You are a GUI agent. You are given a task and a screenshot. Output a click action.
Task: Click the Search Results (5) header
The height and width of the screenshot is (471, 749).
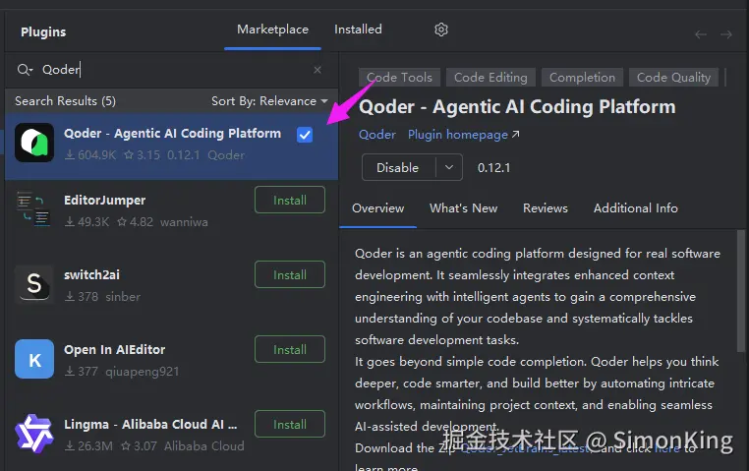[x=66, y=101]
